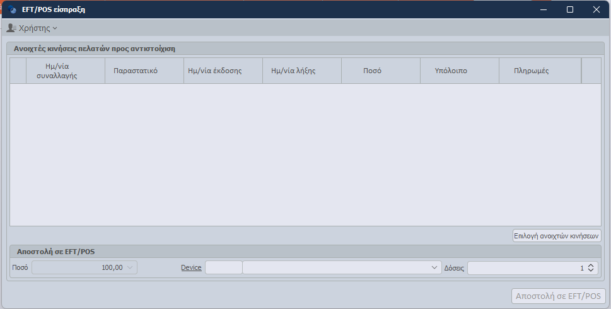
Task: Decrease Δόσεις with the down arrow
Action: 590,271
